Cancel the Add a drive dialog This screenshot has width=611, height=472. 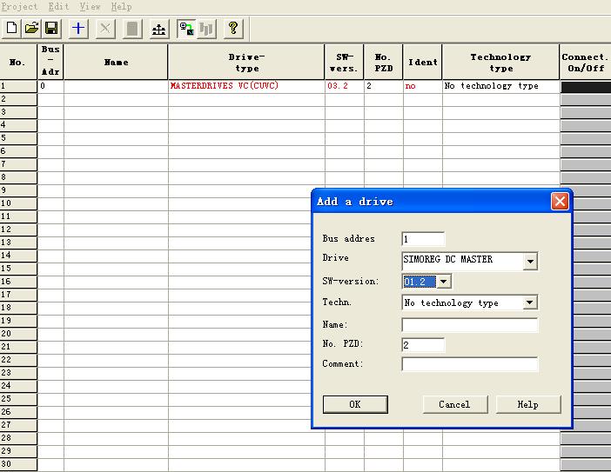coord(454,404)
